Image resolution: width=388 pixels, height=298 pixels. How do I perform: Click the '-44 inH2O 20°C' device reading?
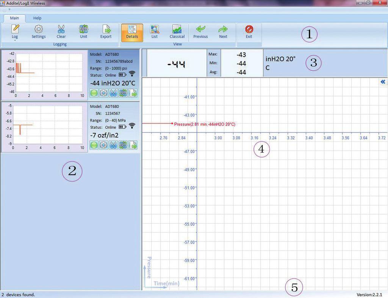(113, 83)
